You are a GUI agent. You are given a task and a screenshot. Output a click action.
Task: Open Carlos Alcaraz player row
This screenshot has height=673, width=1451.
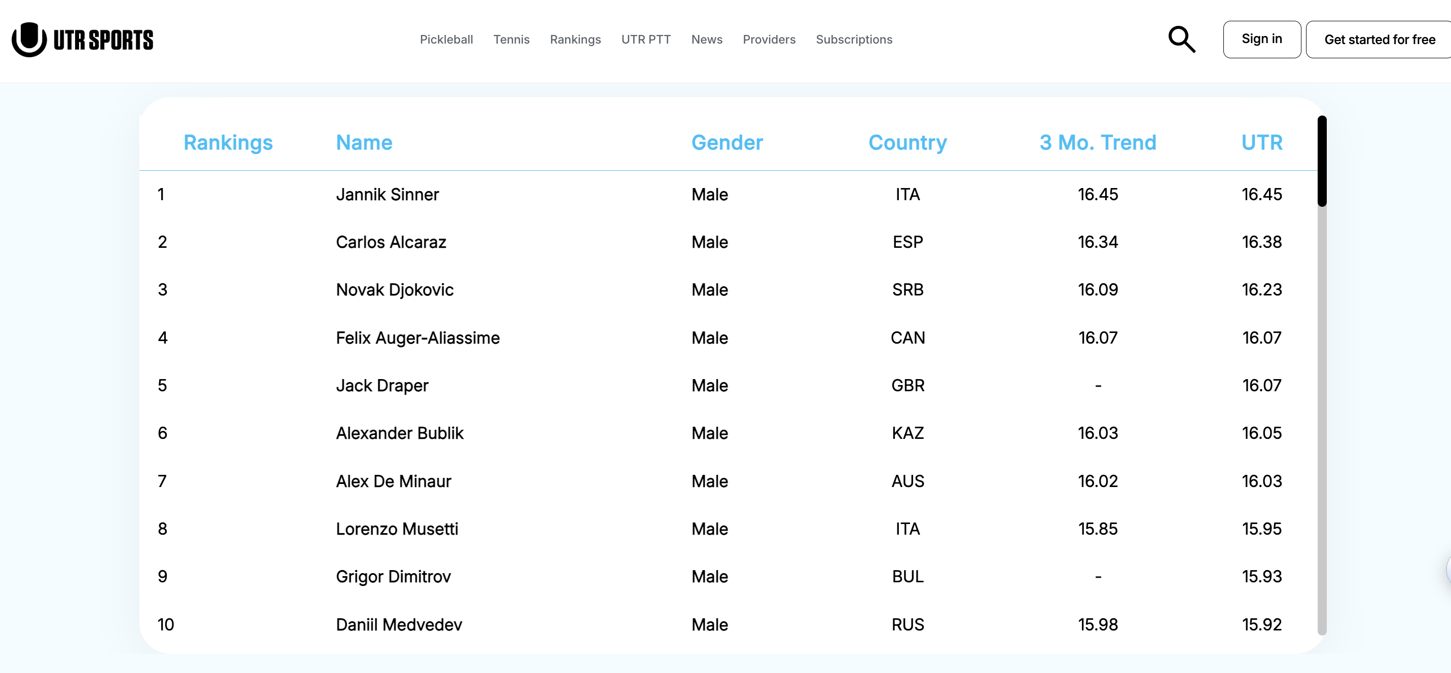[x=390, y=242]
